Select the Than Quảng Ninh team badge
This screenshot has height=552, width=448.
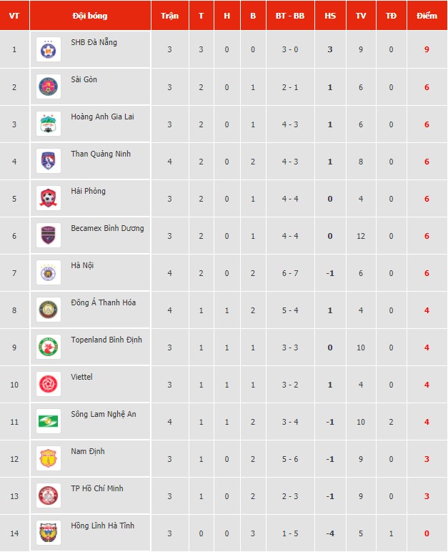click(x=49, y=161)
